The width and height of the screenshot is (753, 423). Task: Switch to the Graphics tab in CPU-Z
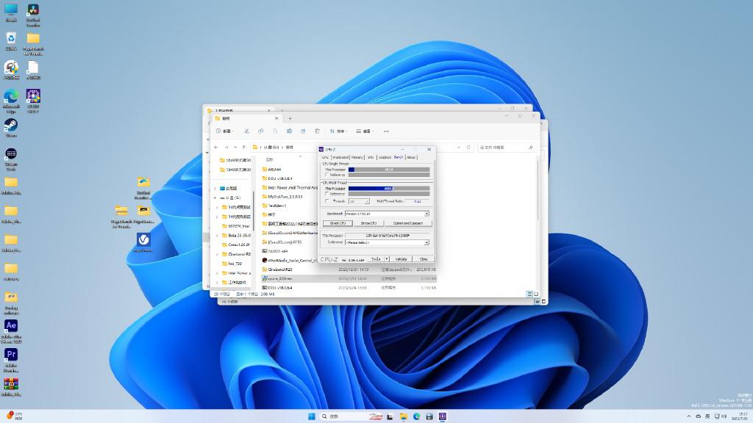click(385, 157)
